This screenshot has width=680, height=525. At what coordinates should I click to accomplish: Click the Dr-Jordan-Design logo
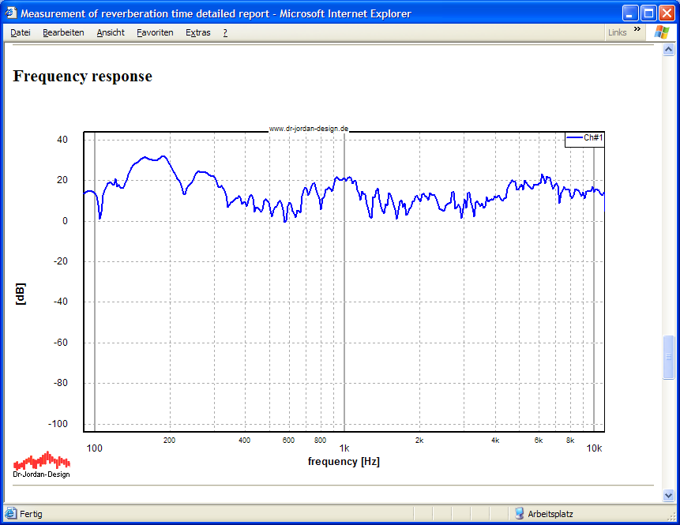[42, 465]
